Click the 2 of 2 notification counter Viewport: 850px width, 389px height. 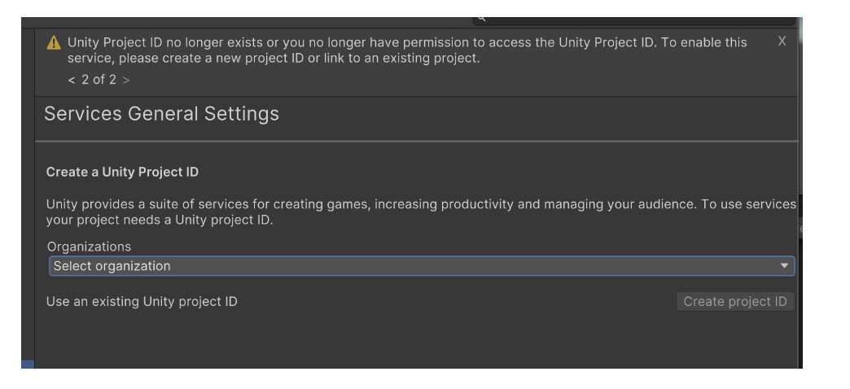point(99,81)
